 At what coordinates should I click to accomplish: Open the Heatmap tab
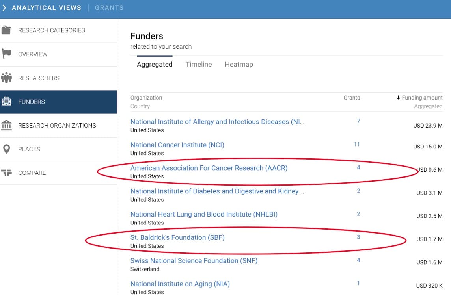pos(239,64)
